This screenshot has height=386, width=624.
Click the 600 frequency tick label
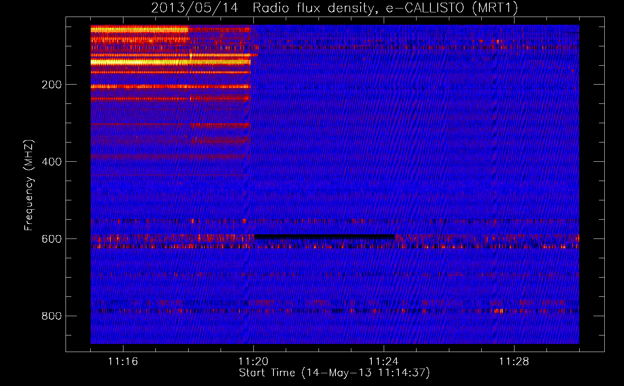pyautogui.click(x=52, y=239)
